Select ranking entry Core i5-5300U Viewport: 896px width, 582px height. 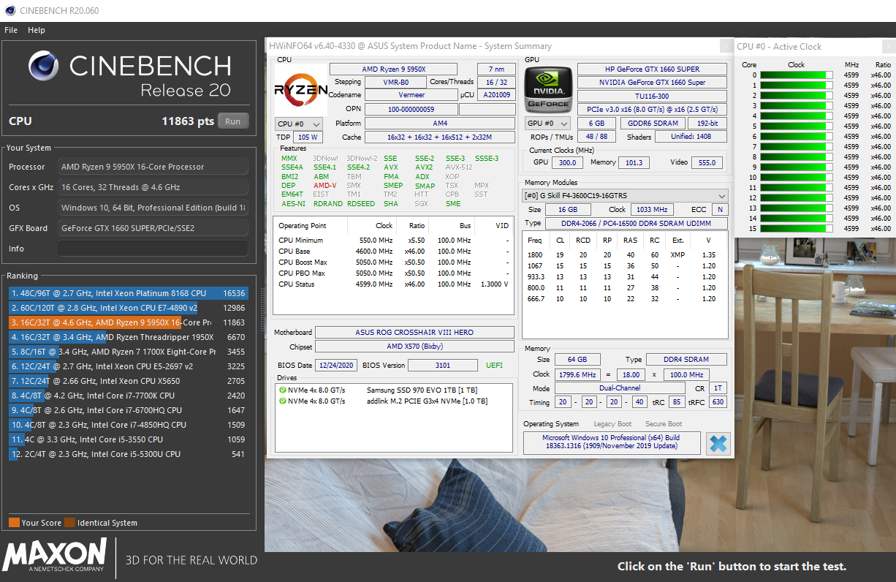point(129,454)
